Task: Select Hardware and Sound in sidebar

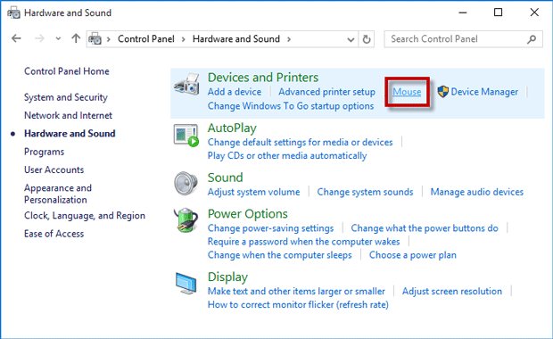Action: click(x=70, y=133)
